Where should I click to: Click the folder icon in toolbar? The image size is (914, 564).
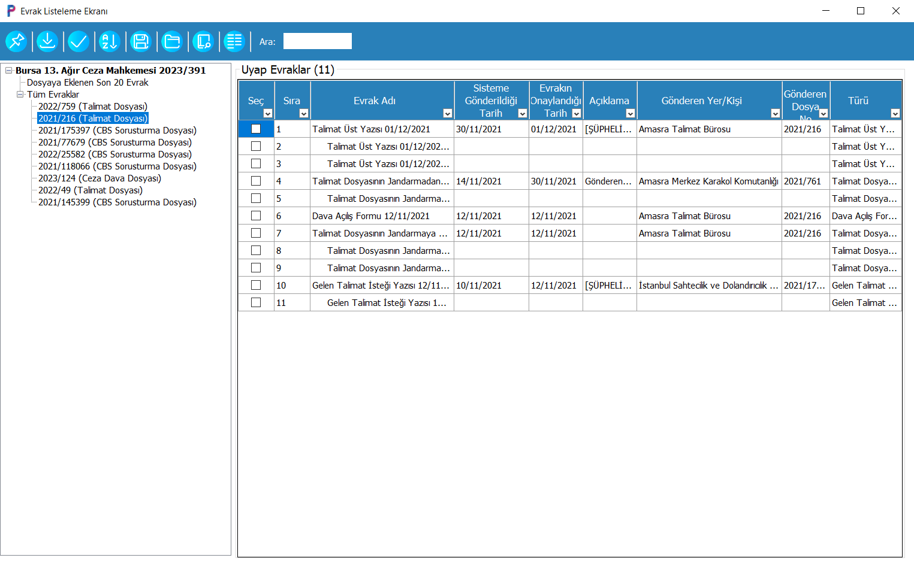172,41
